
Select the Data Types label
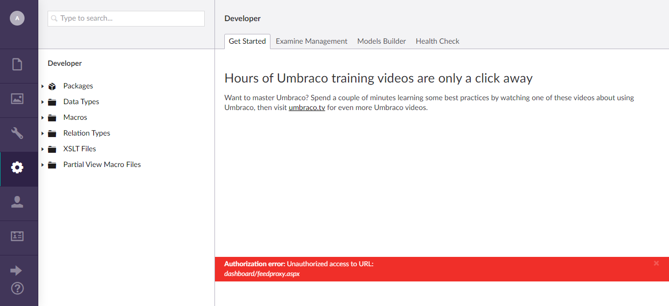pos(81,102)
